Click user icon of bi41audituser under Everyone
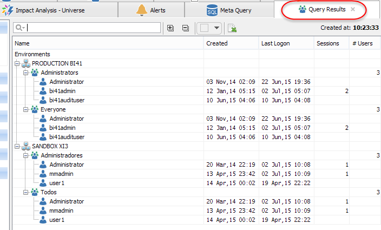 pos(43,137)
